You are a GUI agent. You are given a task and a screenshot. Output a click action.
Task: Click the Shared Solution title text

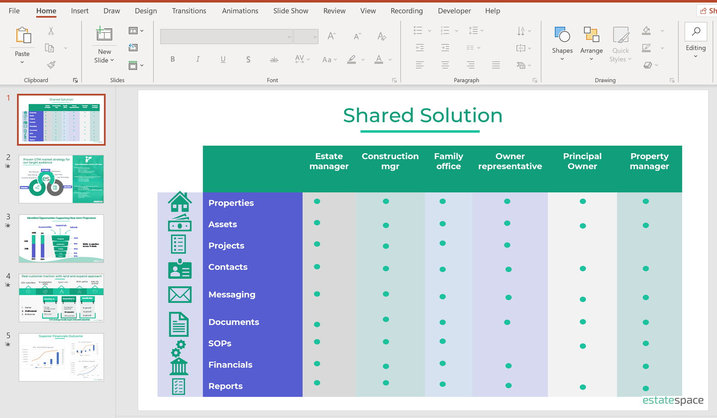pos(423,116)
